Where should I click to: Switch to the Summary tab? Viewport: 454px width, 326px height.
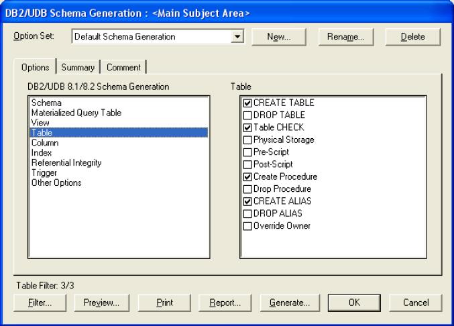coord(78,68)
